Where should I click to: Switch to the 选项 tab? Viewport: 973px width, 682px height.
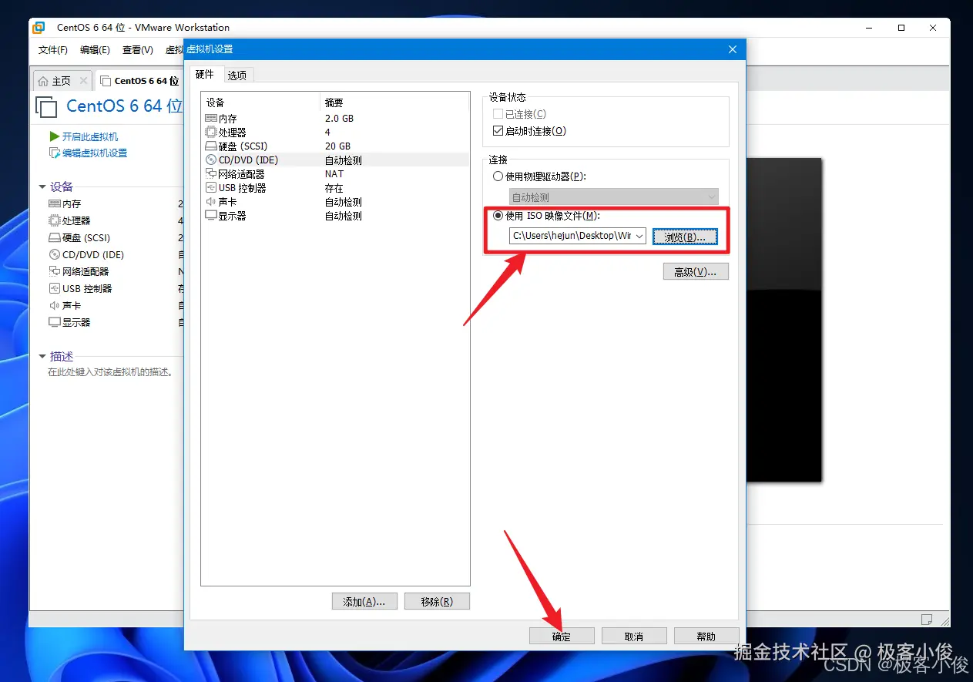[x=237, y=76]
